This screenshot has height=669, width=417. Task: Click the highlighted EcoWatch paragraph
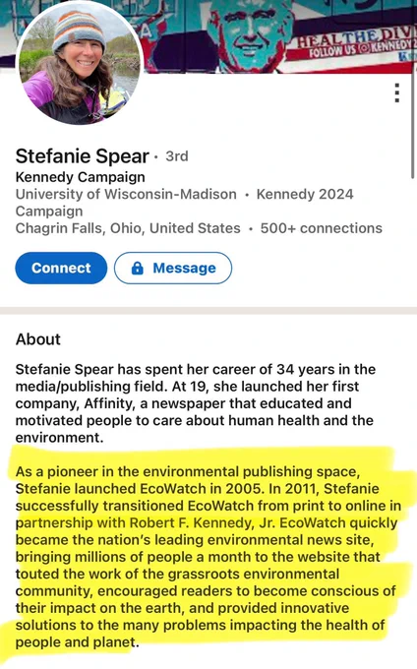click(x=207, y=557)
